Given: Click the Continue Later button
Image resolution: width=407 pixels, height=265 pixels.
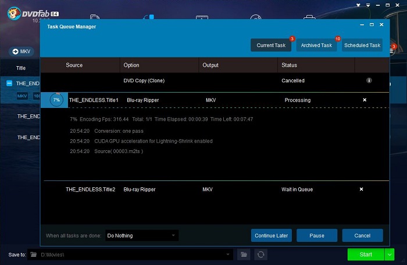Looking at the screenshot, I should click(272, 235).
